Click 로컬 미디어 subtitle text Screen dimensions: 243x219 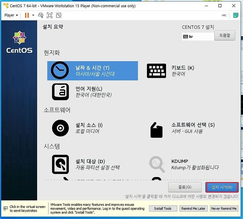(x=87, y=131)
